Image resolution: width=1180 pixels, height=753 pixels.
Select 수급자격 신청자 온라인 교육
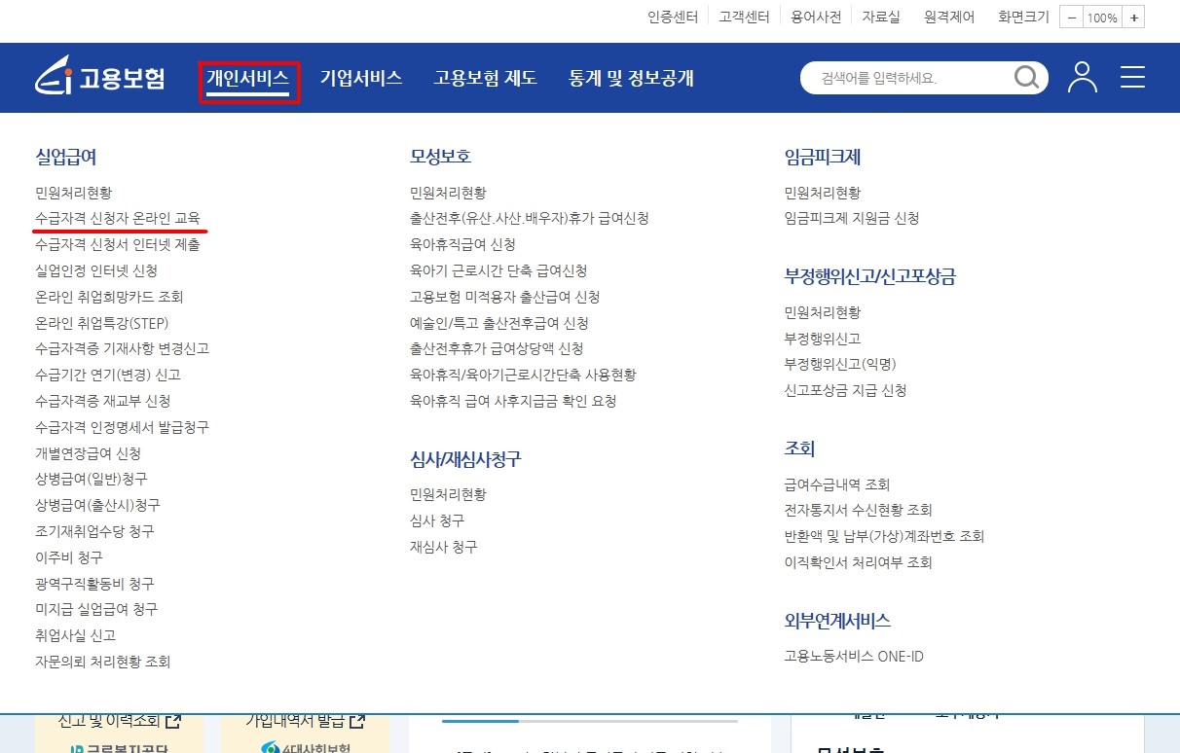[118, 219]
